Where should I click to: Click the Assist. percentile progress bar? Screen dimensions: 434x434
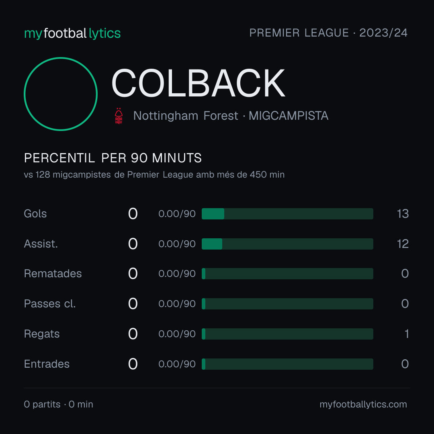(x=287, y=244)
